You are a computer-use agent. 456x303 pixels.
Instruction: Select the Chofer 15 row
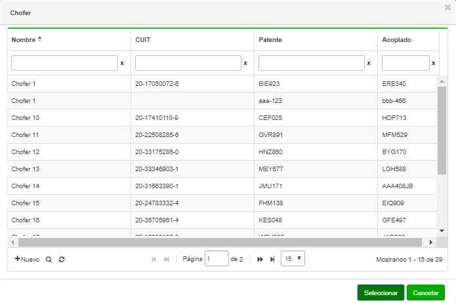pos(222,203)
